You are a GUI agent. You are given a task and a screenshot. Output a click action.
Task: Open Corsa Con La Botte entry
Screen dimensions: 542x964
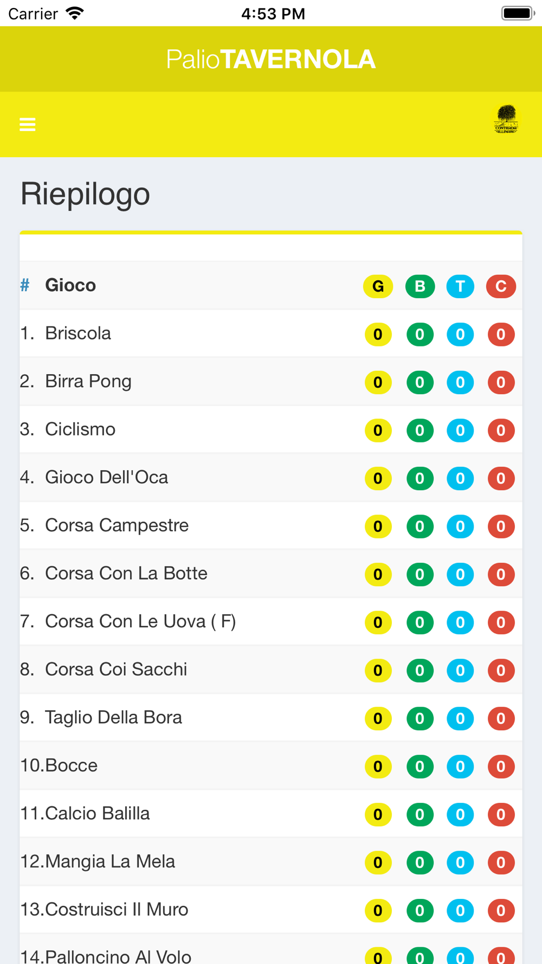(271, 574)
